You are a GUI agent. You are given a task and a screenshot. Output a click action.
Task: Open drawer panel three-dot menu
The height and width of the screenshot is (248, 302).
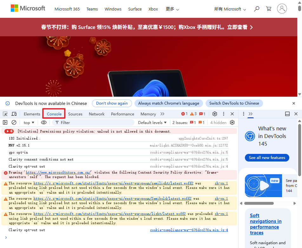coord(243,114)
